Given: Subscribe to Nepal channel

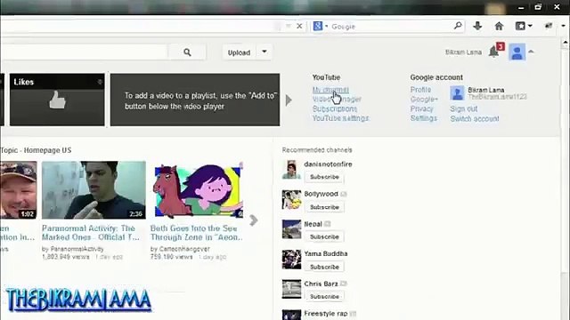Looking at the screenshot, I should tap(324, 237).
